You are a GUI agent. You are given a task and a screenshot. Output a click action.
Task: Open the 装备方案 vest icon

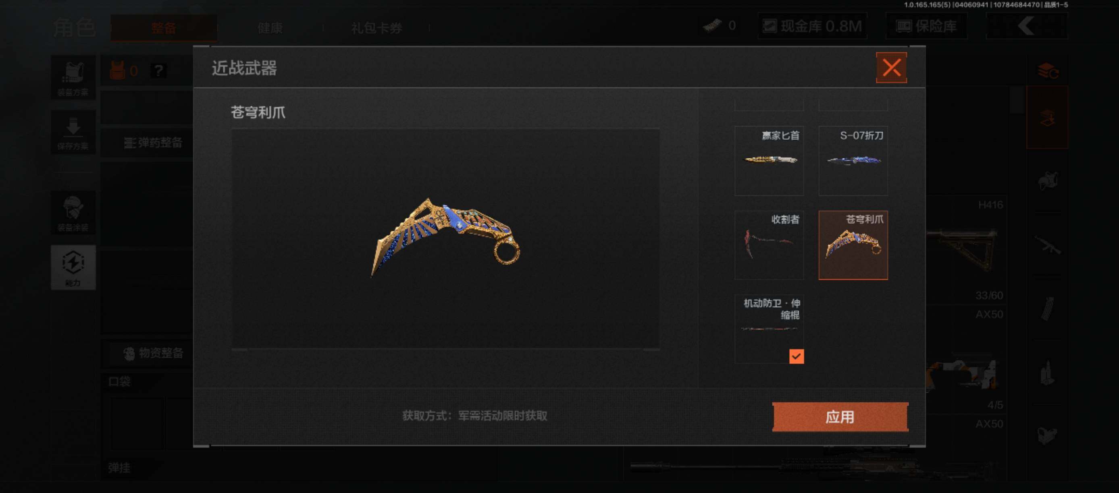[x=73, y=78]
